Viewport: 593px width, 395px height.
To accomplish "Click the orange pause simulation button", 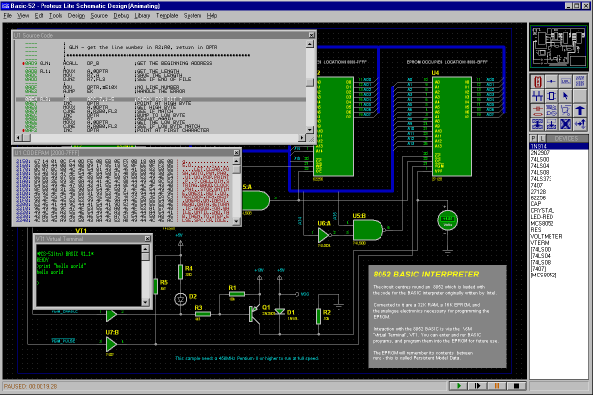I will coord(497,386).
